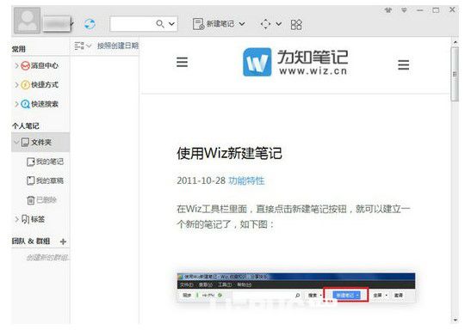This screenshot has height=330, width=465.
Task: Click the 快捷方式 yellow icon
Action: tap(25, 85)
